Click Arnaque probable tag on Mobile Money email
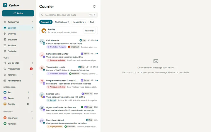211x132 pixels. pos(56,60)
